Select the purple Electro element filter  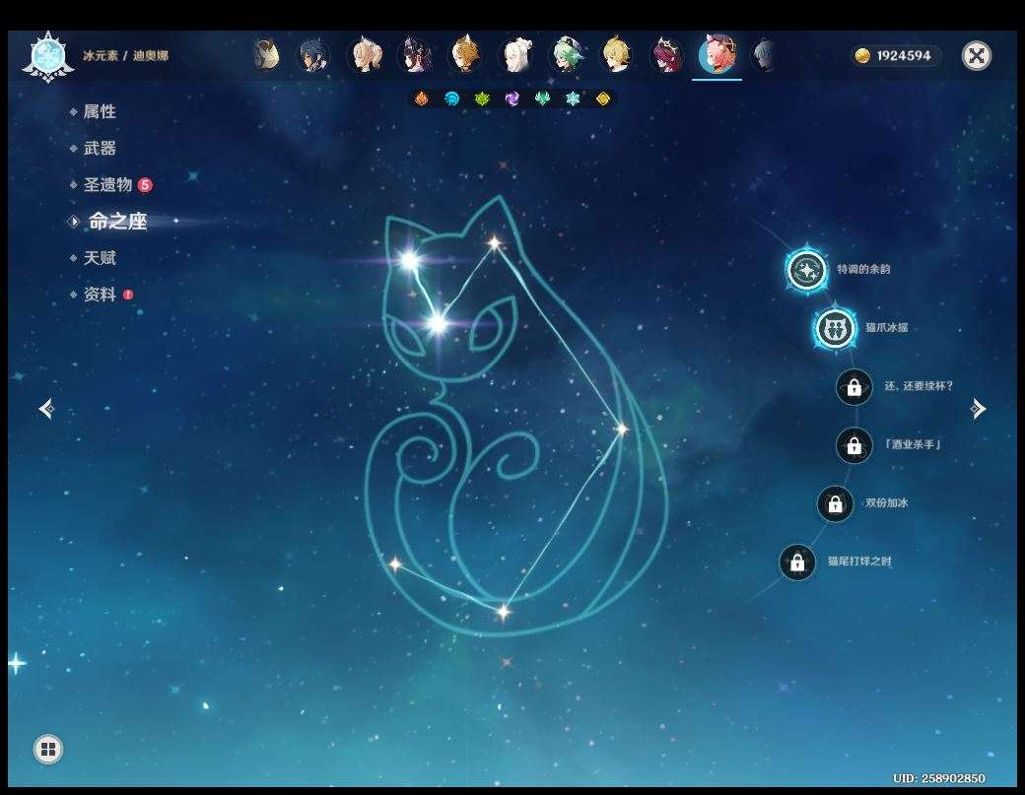pyautogui.click(x=512, y=99)
